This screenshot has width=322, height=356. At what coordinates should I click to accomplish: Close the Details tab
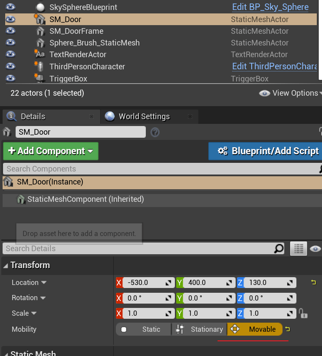(x=92, y=117)
